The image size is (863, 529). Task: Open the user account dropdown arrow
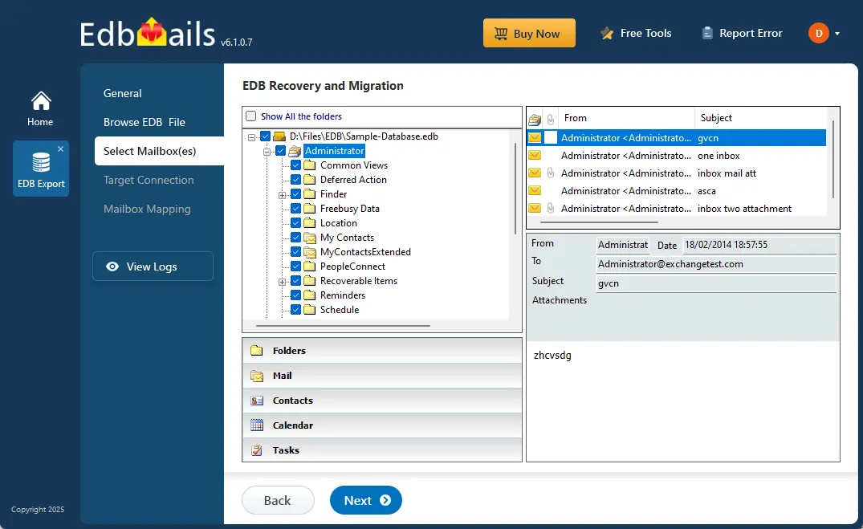coord(837,34)
